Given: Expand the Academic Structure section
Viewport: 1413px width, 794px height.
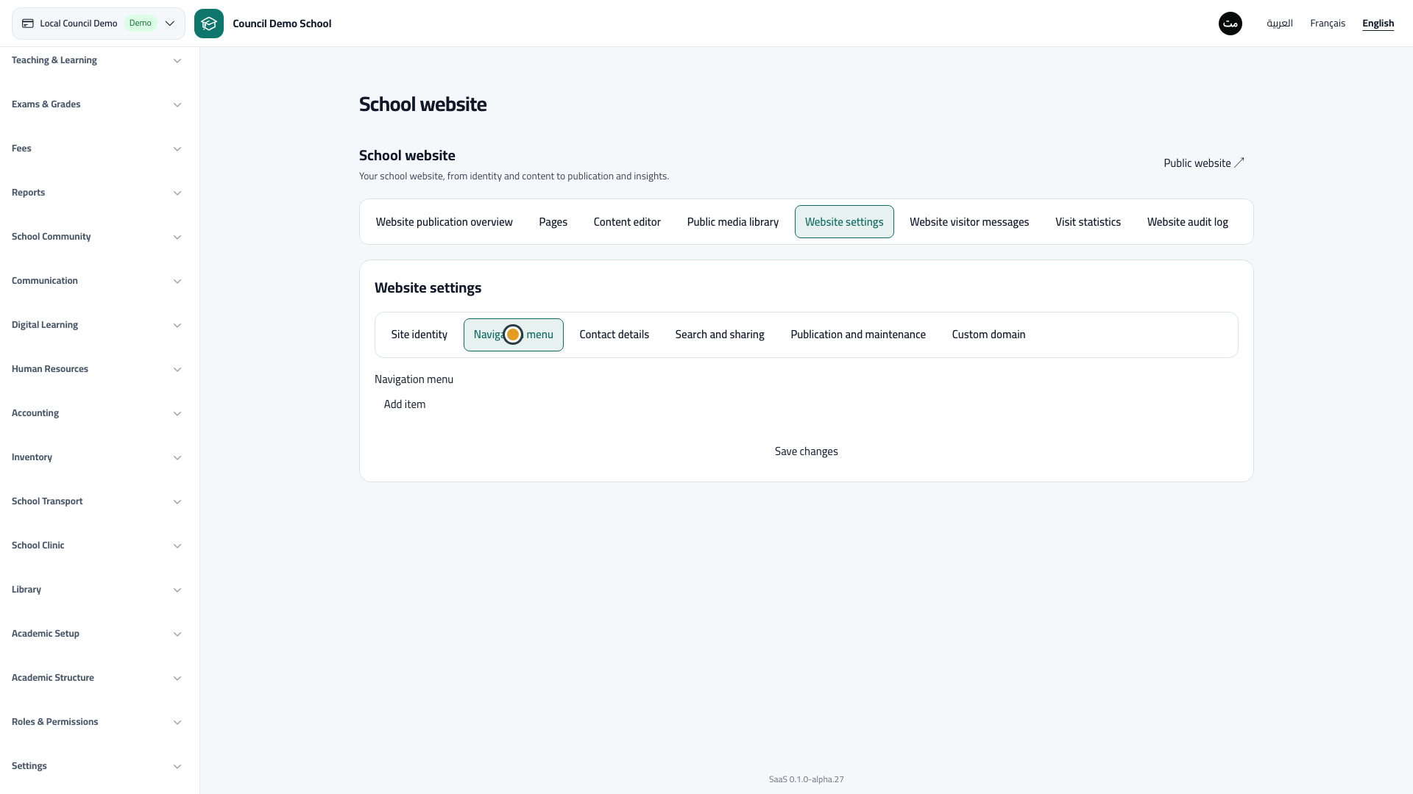Looking at the screenshot, I should [x=96, y=678].
